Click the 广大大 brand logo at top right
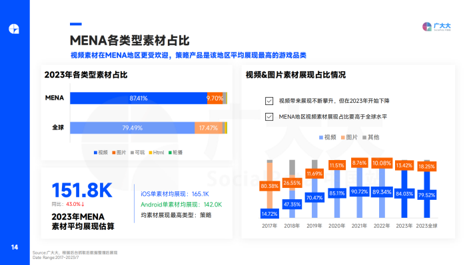Image resolution: width=473 pixels, height=265 pixels. 436,27
